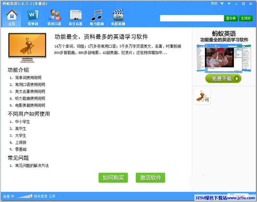Open the 美文名著 reading module

click(76, 17)
